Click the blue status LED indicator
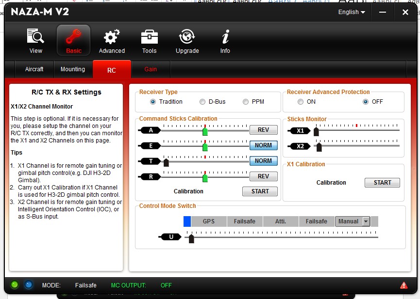 pos(28,285)
